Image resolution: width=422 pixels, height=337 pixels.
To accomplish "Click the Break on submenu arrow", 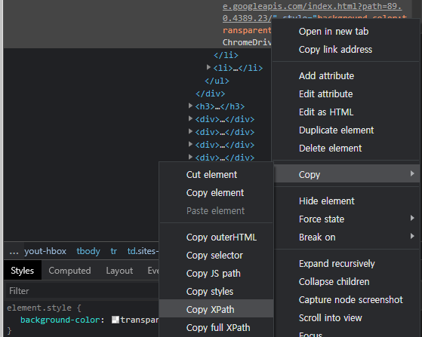I will click(412, 236).
